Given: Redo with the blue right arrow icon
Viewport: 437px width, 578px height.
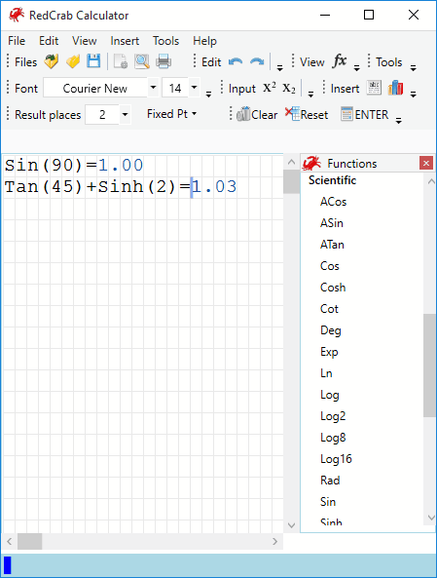Looking at the screenshot, I should click(x=257, y=61).
